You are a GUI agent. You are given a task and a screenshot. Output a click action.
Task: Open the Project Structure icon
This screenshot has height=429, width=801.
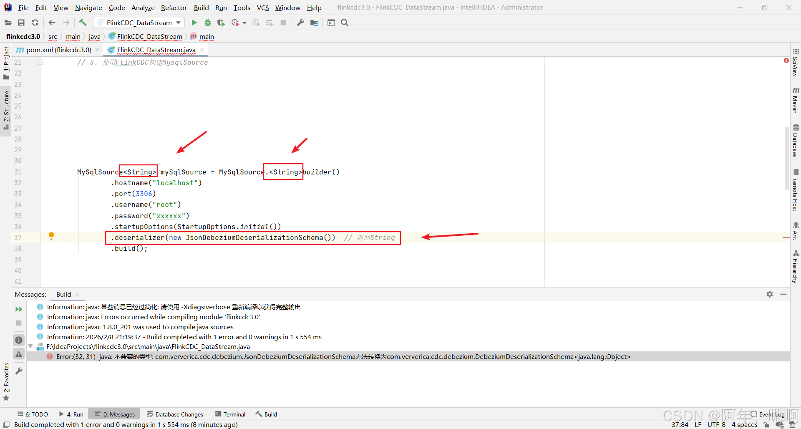(x=314, y=23)
